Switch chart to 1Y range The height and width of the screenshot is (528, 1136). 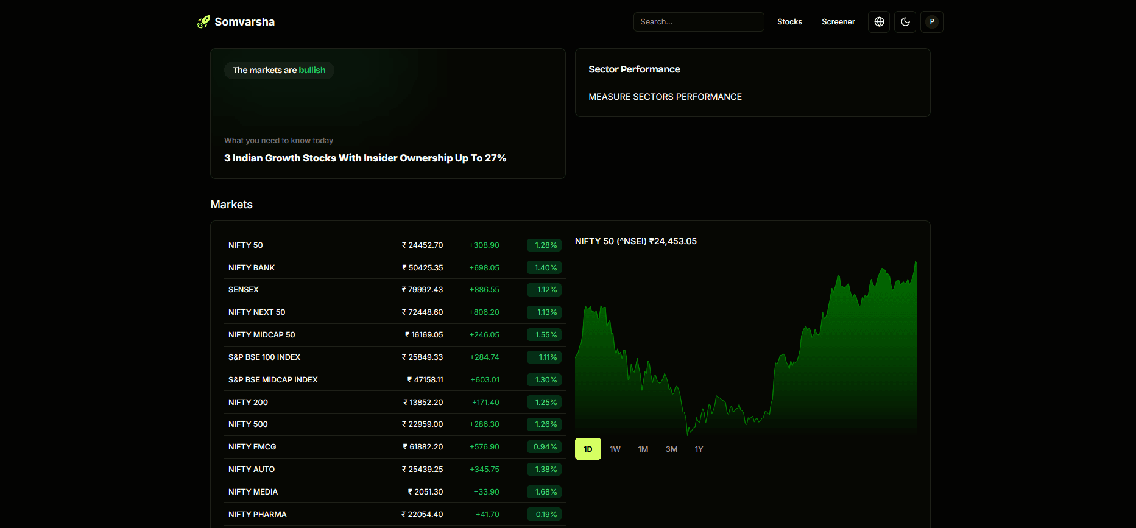[699, 449]
